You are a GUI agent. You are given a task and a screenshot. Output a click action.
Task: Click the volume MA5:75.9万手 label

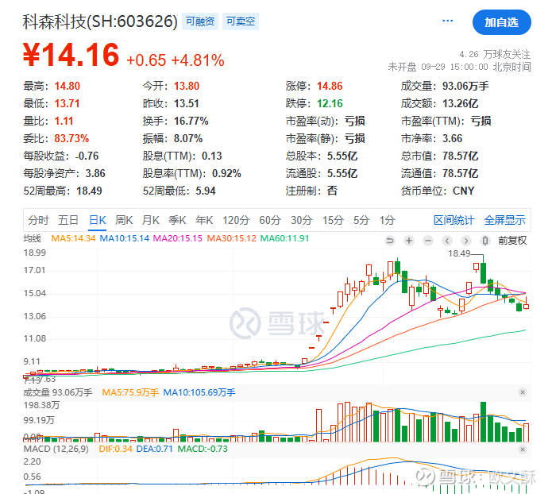point(130,392)
